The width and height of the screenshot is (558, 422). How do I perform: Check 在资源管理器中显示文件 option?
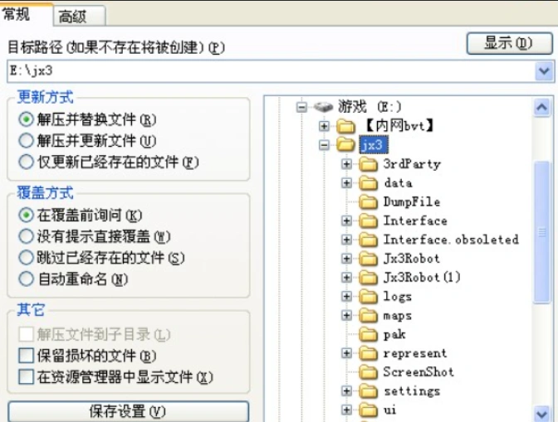tap(25, 378)
